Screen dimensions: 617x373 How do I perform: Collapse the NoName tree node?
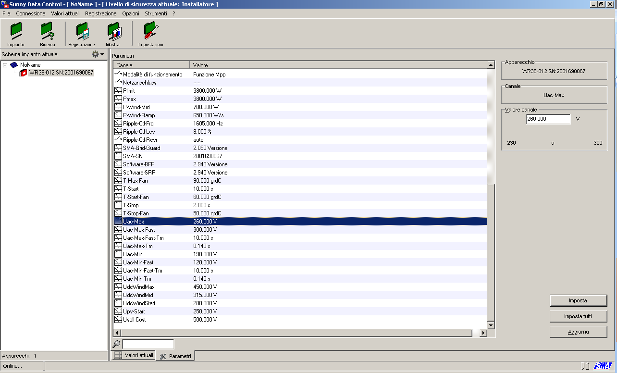point(5,65)
